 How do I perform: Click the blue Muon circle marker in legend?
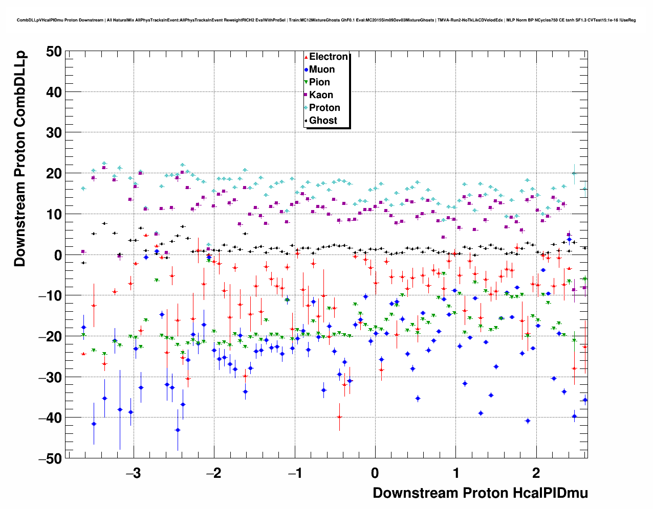(x=306, y=70)
